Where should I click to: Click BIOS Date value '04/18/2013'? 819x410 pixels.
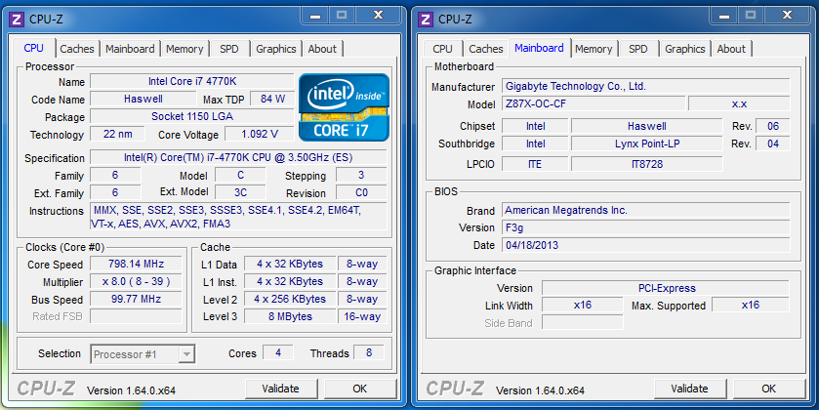(x=646, y=245)
